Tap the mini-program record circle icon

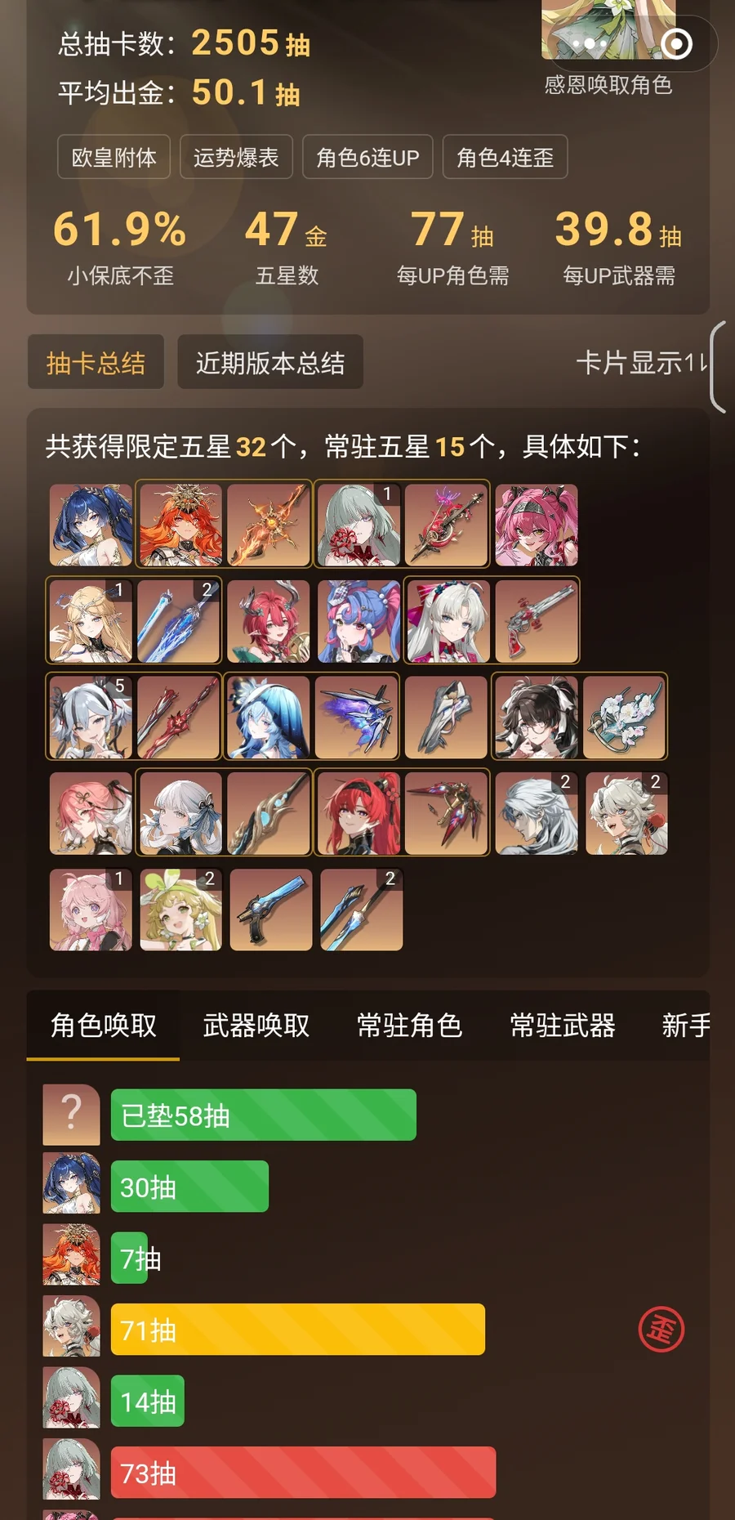click(x=676, y=43)
